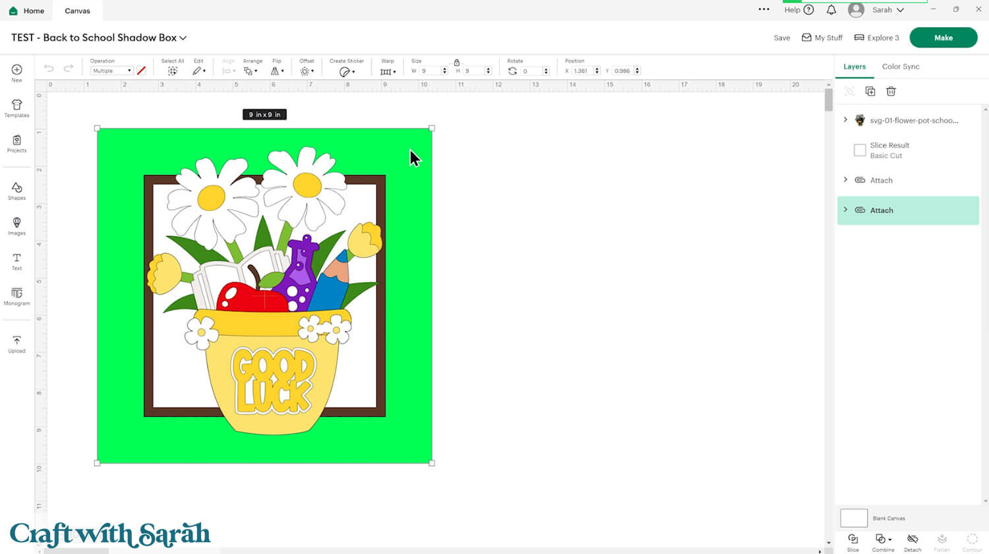Click the Select All icon
The image size is (989, 554).
[173, 71]
